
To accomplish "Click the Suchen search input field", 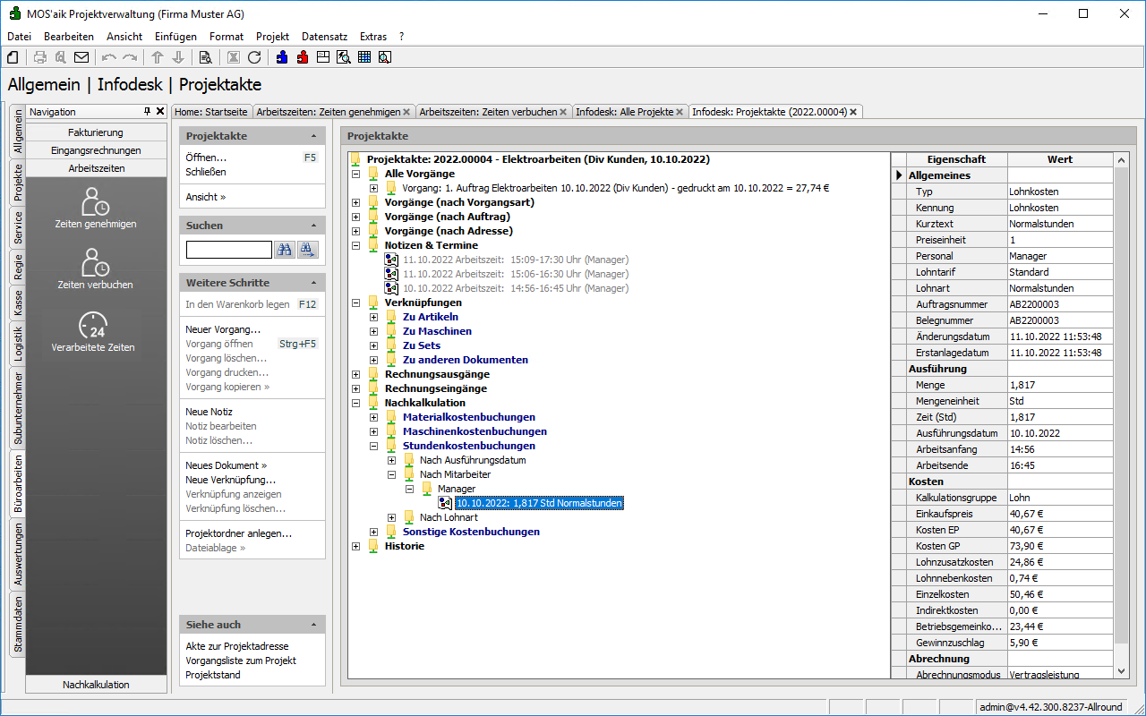I will [x=228, y=250].
